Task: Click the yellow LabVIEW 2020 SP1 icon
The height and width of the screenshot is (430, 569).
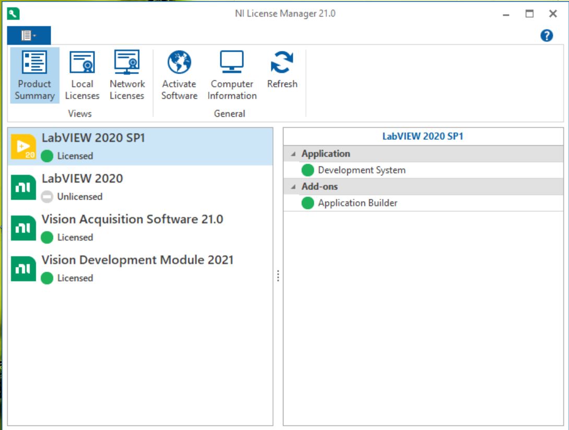Action: (23, 147)
